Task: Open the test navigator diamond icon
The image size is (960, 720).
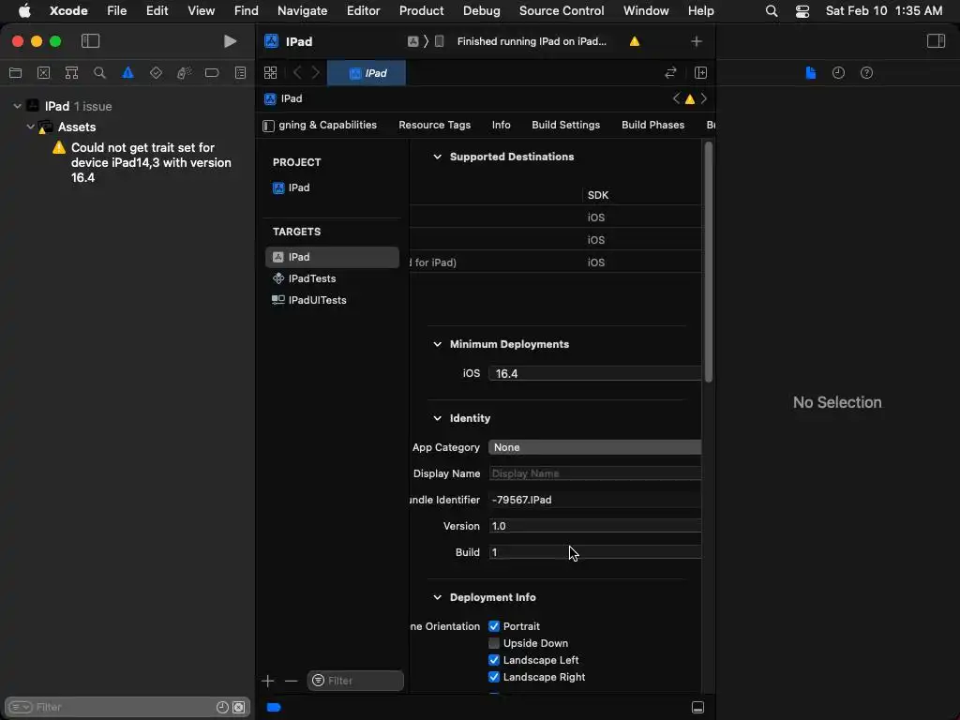Action: pos(156,73)
